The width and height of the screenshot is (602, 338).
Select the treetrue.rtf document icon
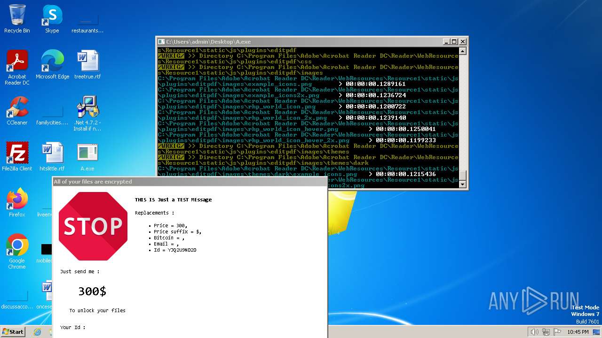tap(87, 65)
